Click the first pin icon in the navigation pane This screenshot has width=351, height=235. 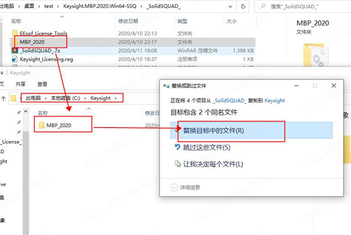[19, 113]
